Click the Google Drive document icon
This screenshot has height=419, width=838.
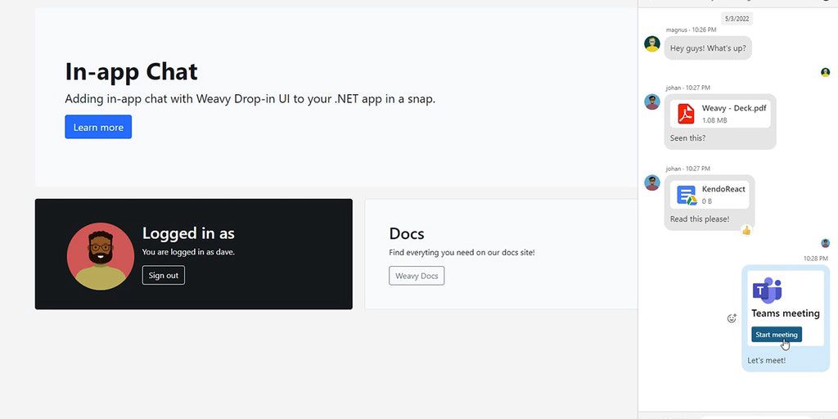(687, 195)
